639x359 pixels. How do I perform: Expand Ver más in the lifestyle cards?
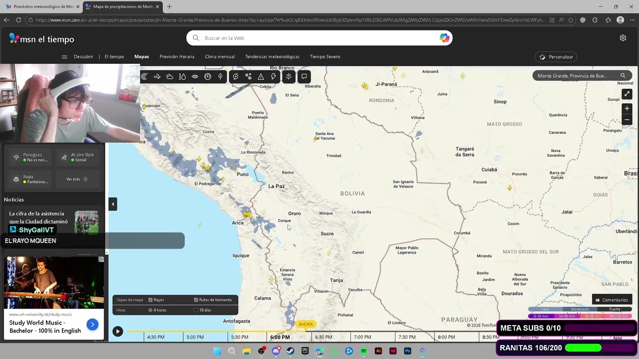tap(76, 179)
